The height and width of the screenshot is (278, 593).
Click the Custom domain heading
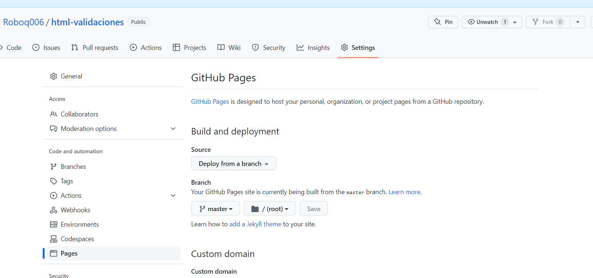223,254
